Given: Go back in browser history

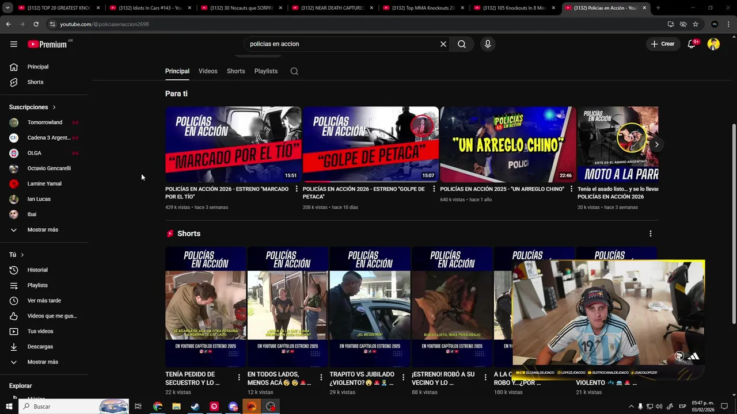Looking at the screenshot, I should pos(8,24).
